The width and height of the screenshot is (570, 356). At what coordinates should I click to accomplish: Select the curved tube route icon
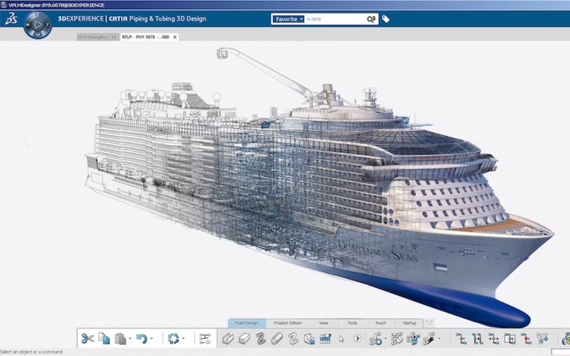click(x=293, y=339)
